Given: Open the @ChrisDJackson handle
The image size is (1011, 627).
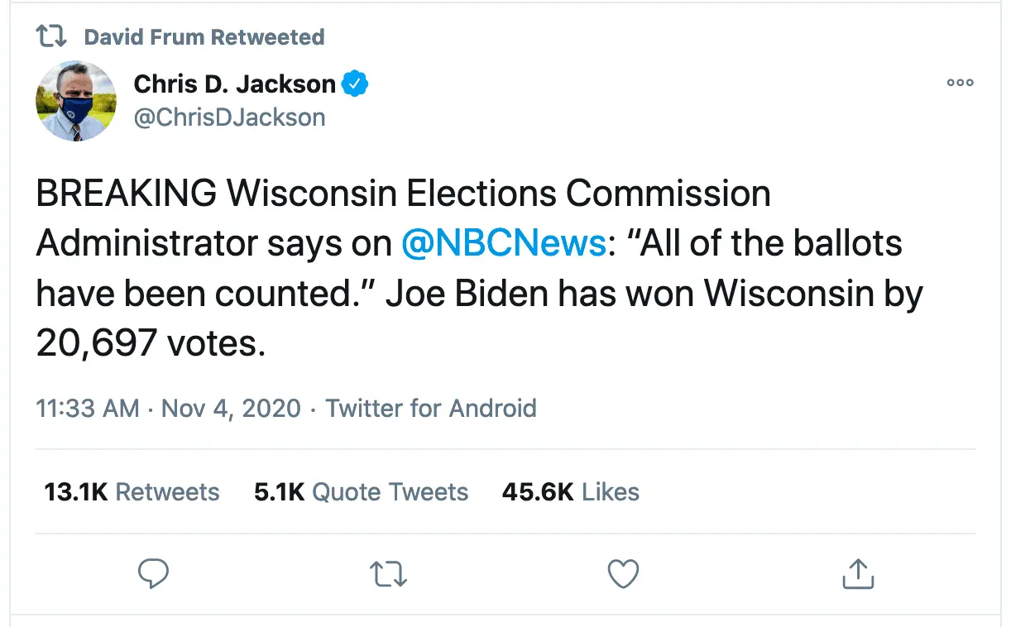Looking at the screenshot, I should coord(229,117).
